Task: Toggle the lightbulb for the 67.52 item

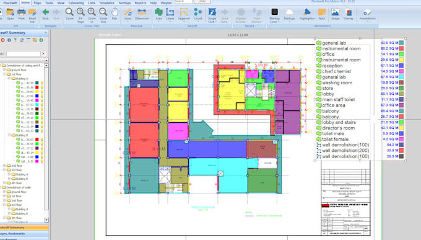Action: tap(42, 105)
